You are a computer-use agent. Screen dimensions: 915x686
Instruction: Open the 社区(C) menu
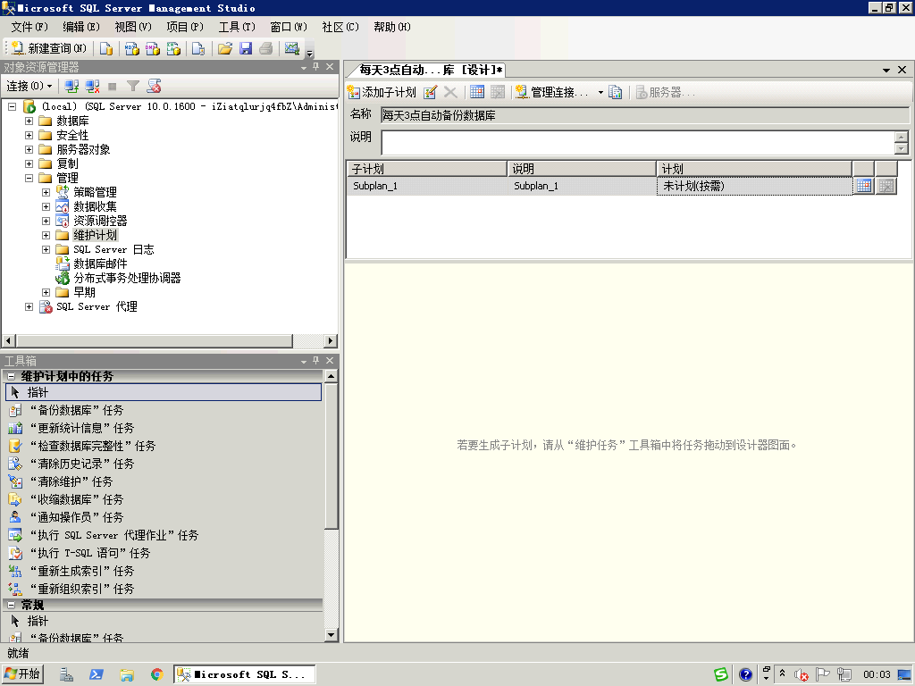[x=340, y=27]
